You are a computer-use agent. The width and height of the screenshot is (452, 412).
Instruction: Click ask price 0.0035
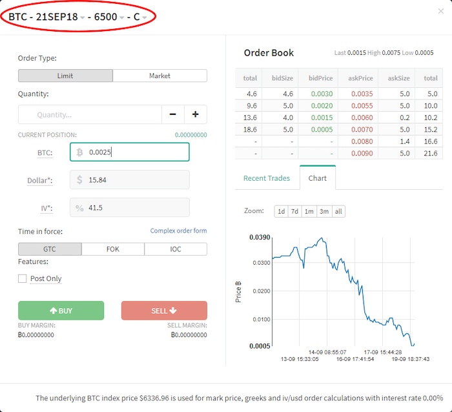[x=362, y=94]
